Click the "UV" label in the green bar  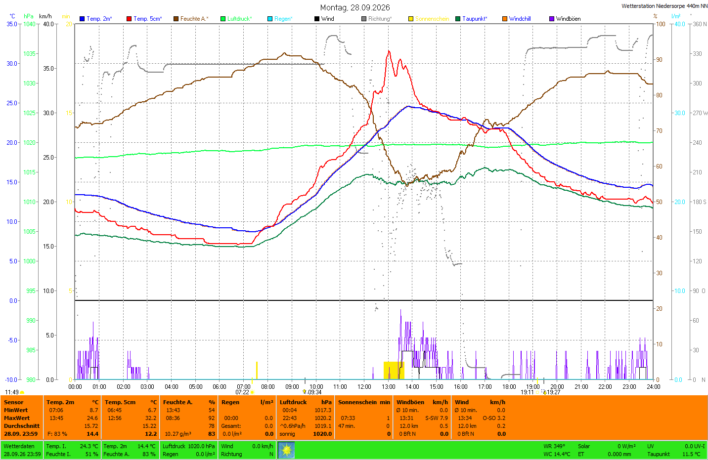pyautogui.click(x=651, y=446)
